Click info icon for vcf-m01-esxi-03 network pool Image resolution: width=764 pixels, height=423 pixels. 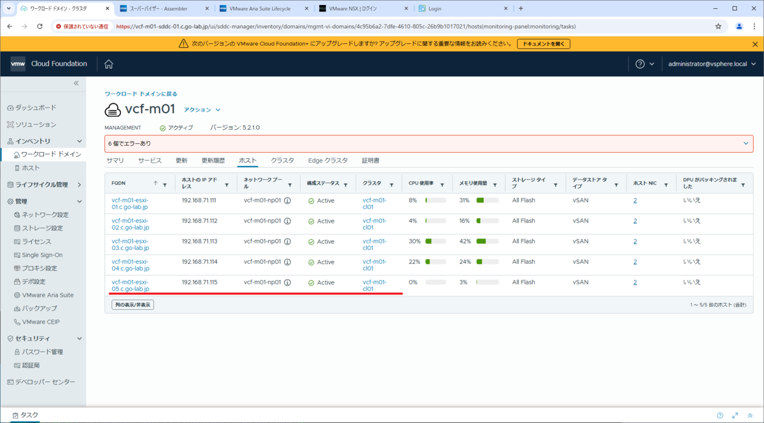coord(287,241)
